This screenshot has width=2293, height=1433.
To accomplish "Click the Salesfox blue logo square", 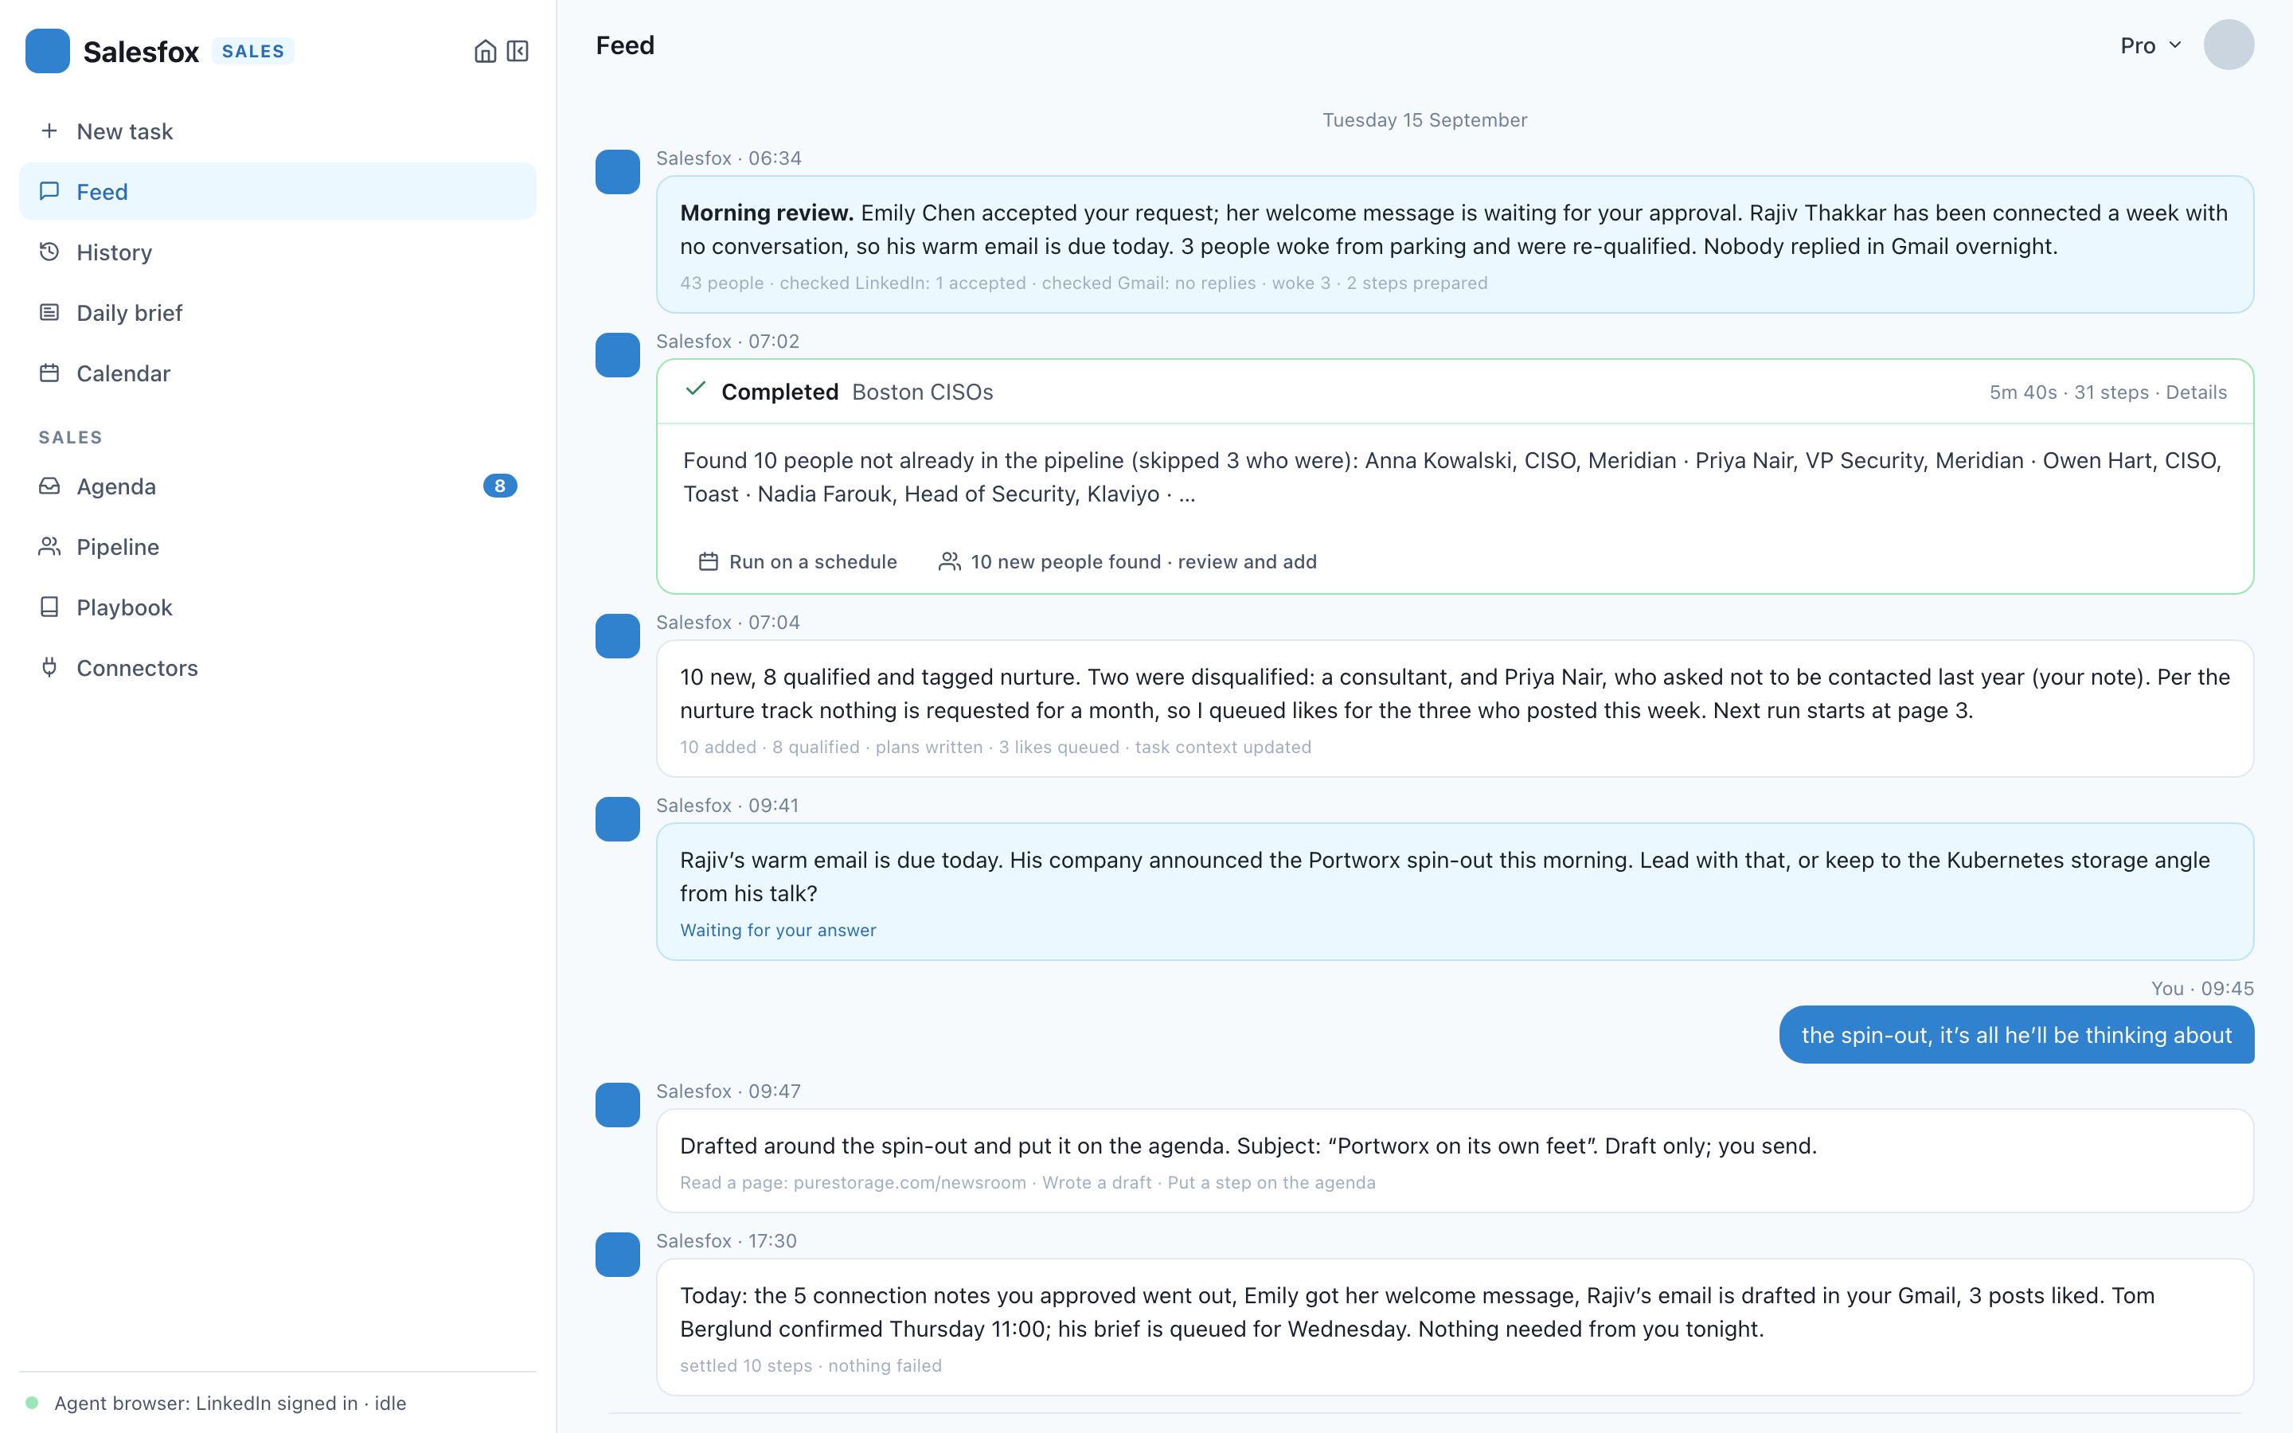I will pyautogui.click(x=48, y=51).
